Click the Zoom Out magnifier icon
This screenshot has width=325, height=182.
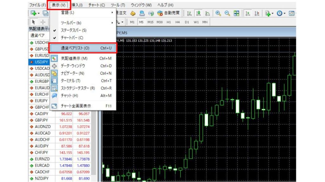click(227, 13)
